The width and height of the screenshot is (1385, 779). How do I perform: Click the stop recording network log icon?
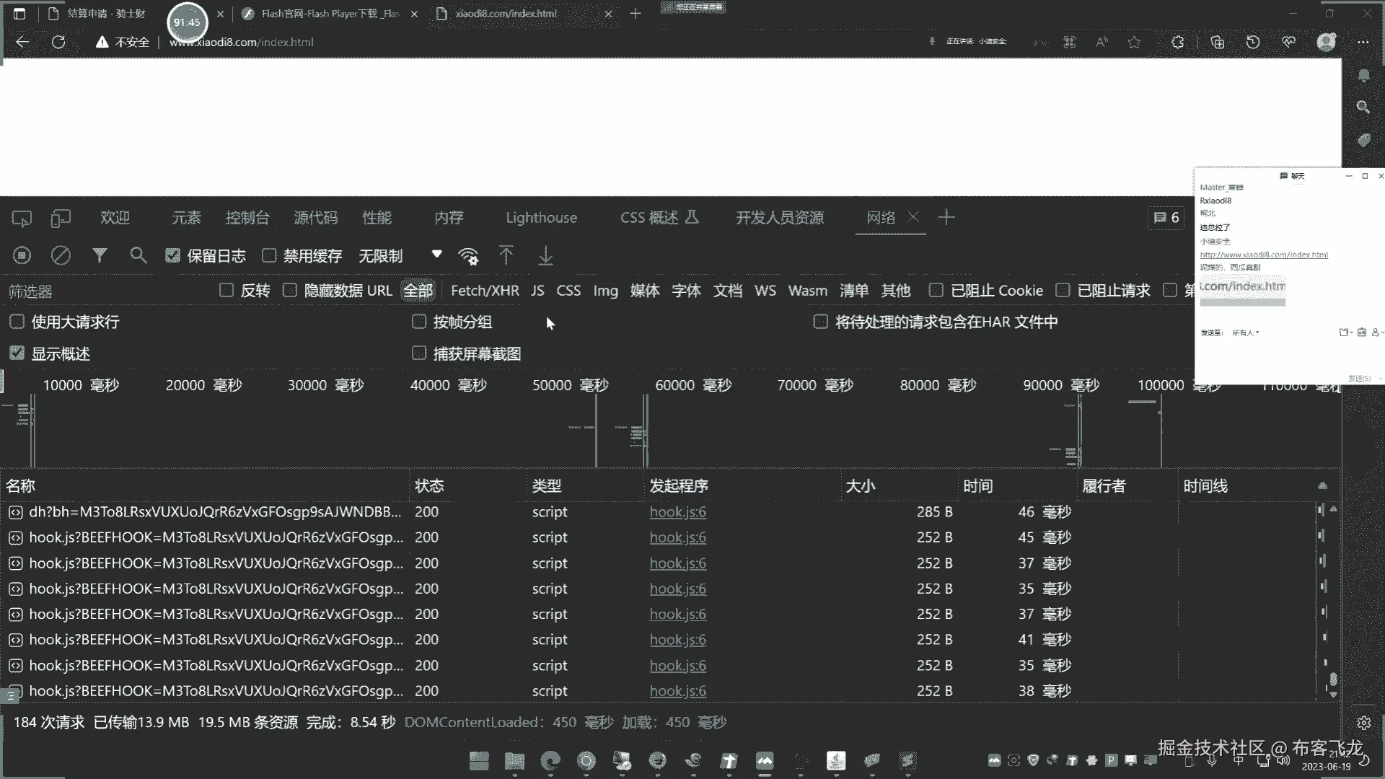pyautogui.click(x=22, y=255)
